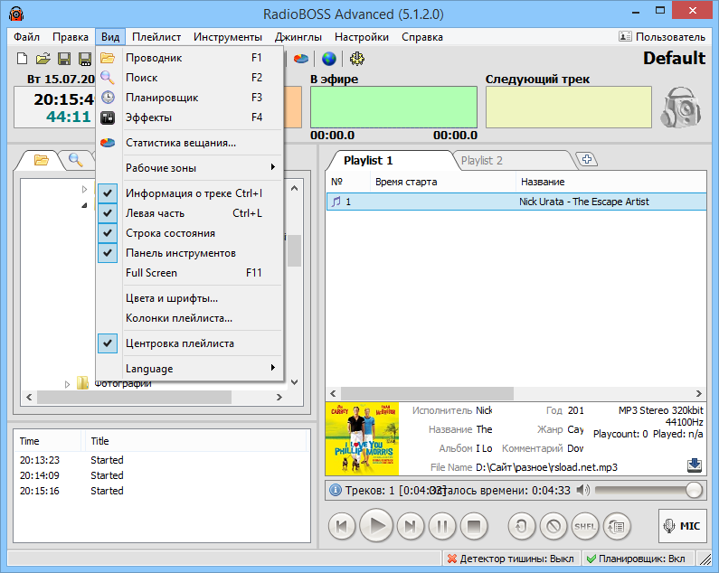The width and height of the screenshot is (719, 573).
Task: Open Колонки плейлиста menu entry
Action: [189, 317]
